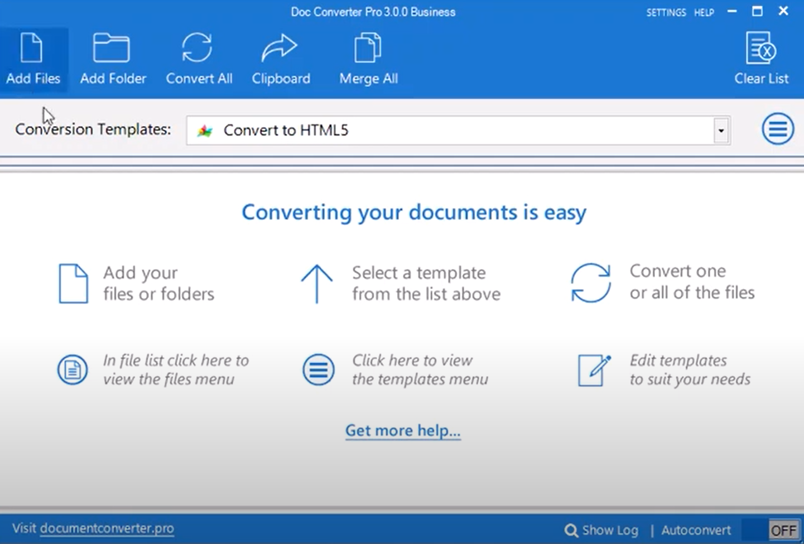
Task: Click the files menu circle icon in help area
Action: click(x=73, y=369)
